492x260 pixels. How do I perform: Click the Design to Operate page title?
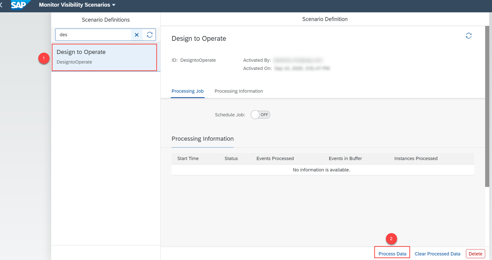coord(199,39)
